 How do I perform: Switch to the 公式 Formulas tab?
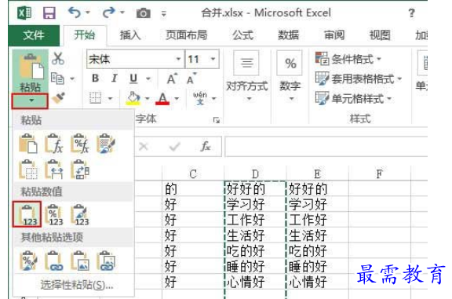242,35
